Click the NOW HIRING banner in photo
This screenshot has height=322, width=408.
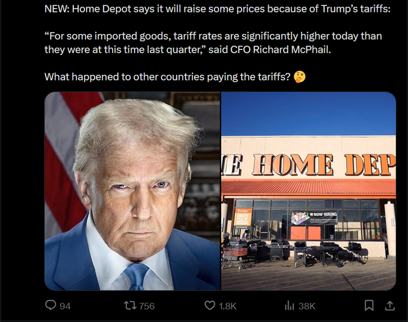(315, 218)
